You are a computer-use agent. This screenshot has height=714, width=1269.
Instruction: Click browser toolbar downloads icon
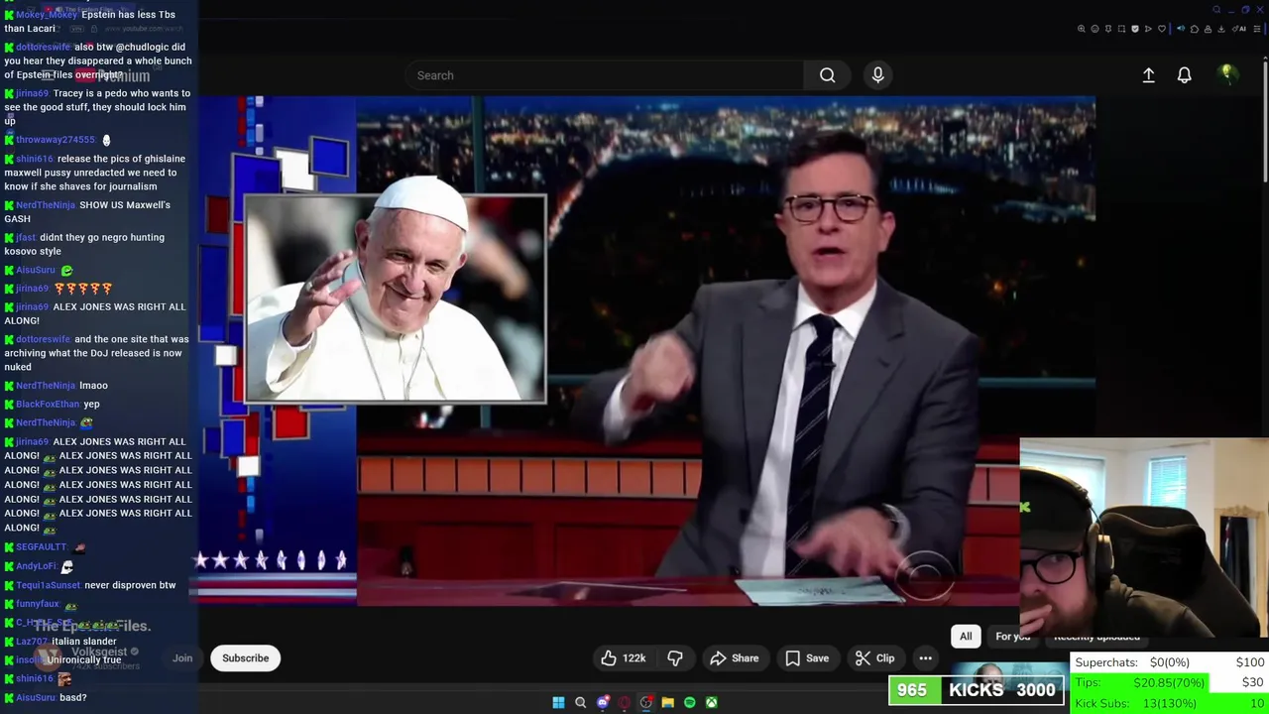1221,29
